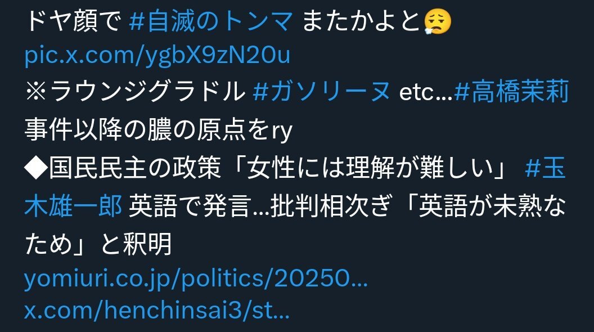Click the weary face emoji
Viewport: 594px width, 332px height.
(x=437, y=21)
